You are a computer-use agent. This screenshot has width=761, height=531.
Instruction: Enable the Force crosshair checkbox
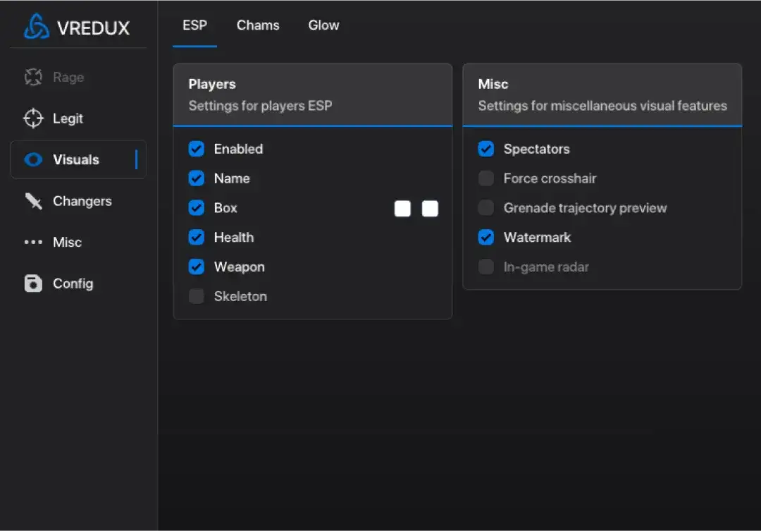pyautogui.click(x=486, y=179)
